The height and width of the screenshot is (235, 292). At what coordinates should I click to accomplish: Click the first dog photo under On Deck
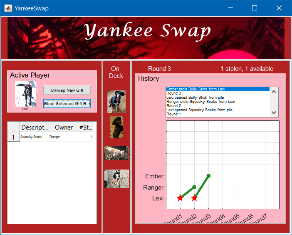point(116,102)
